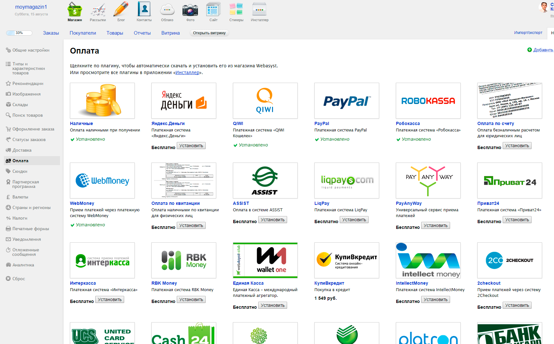Image resolution: width=554 pixels, height=344 pixels.
Task: Install the Яндекс.Деньги plugin
Action: [x=191, y=146]
